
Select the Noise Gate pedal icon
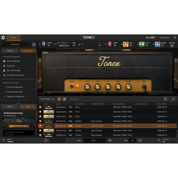pos(44,44)
